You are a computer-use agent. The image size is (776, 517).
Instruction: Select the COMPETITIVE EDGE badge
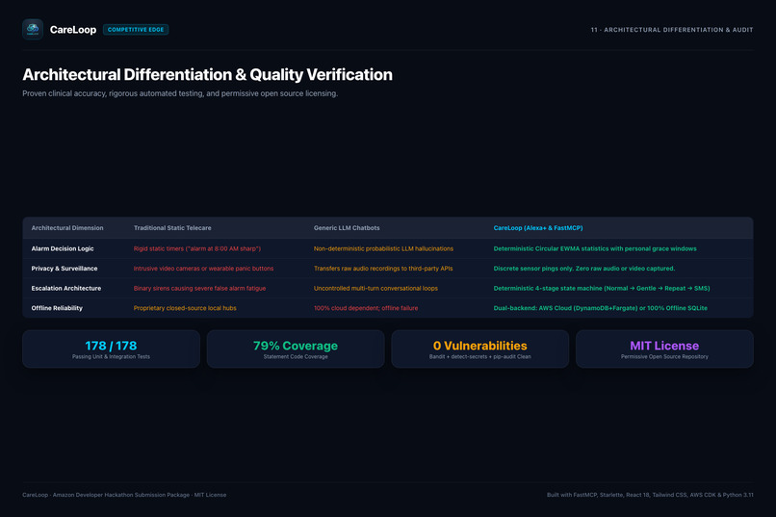[x=136, y=30]
